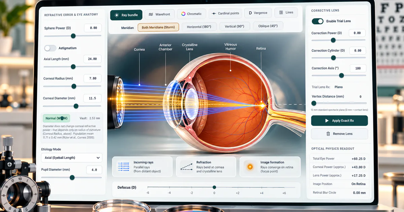
Task: Click the Normal (WTW) status badge
Action: tap(56, 118)
